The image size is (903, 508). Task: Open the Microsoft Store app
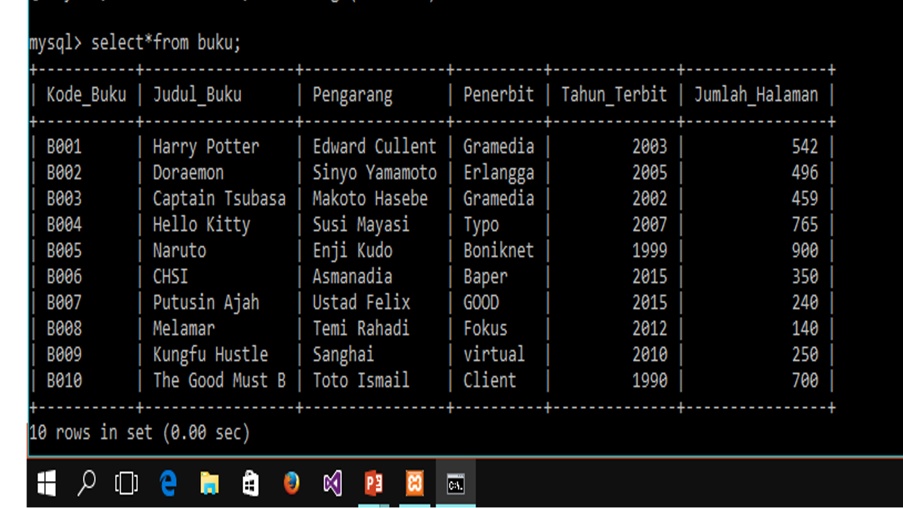250,483
